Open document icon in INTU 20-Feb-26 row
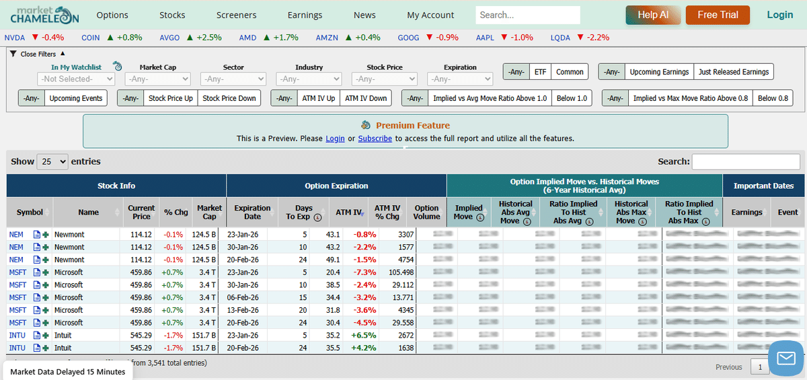Screen dimensions: 807x380 [x=37, y=348]
